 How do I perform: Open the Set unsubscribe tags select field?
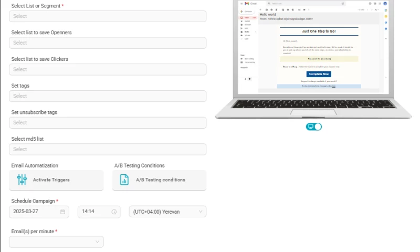108,123
